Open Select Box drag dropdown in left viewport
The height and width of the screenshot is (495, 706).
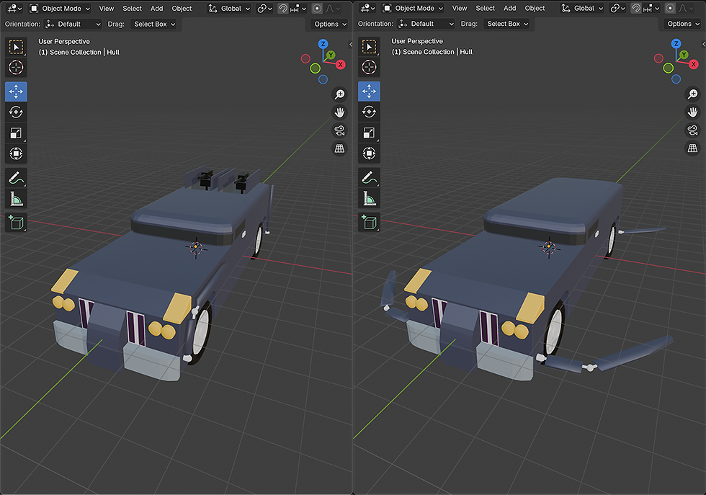pos(153,24)
